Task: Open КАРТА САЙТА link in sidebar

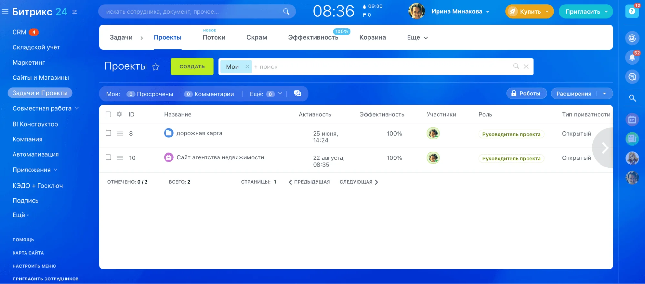Action: point(28,253)
